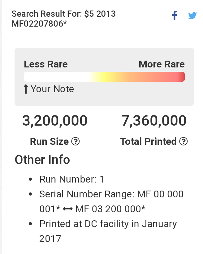This screenshot has width=203, height=254.
Task: Click the 7,360,000 total printed figure
Action: point(154,121)
